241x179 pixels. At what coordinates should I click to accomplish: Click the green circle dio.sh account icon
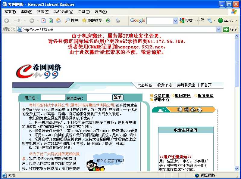(221, 20)
